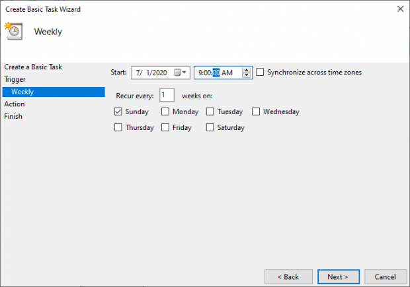Viewport: 410px width, 287px height.
Task: Close the Create Basic Task Wizard window
Action: [x=400, y=9]
